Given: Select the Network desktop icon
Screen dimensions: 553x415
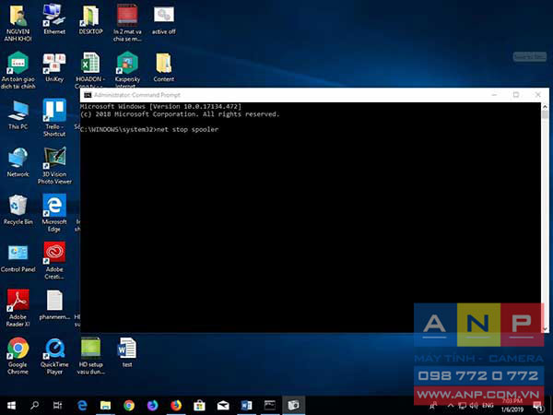Looking at the screenshot, I should coord(18,158).
